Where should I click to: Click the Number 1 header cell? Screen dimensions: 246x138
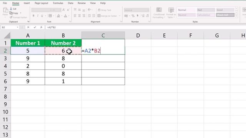(x=28, y=43)
